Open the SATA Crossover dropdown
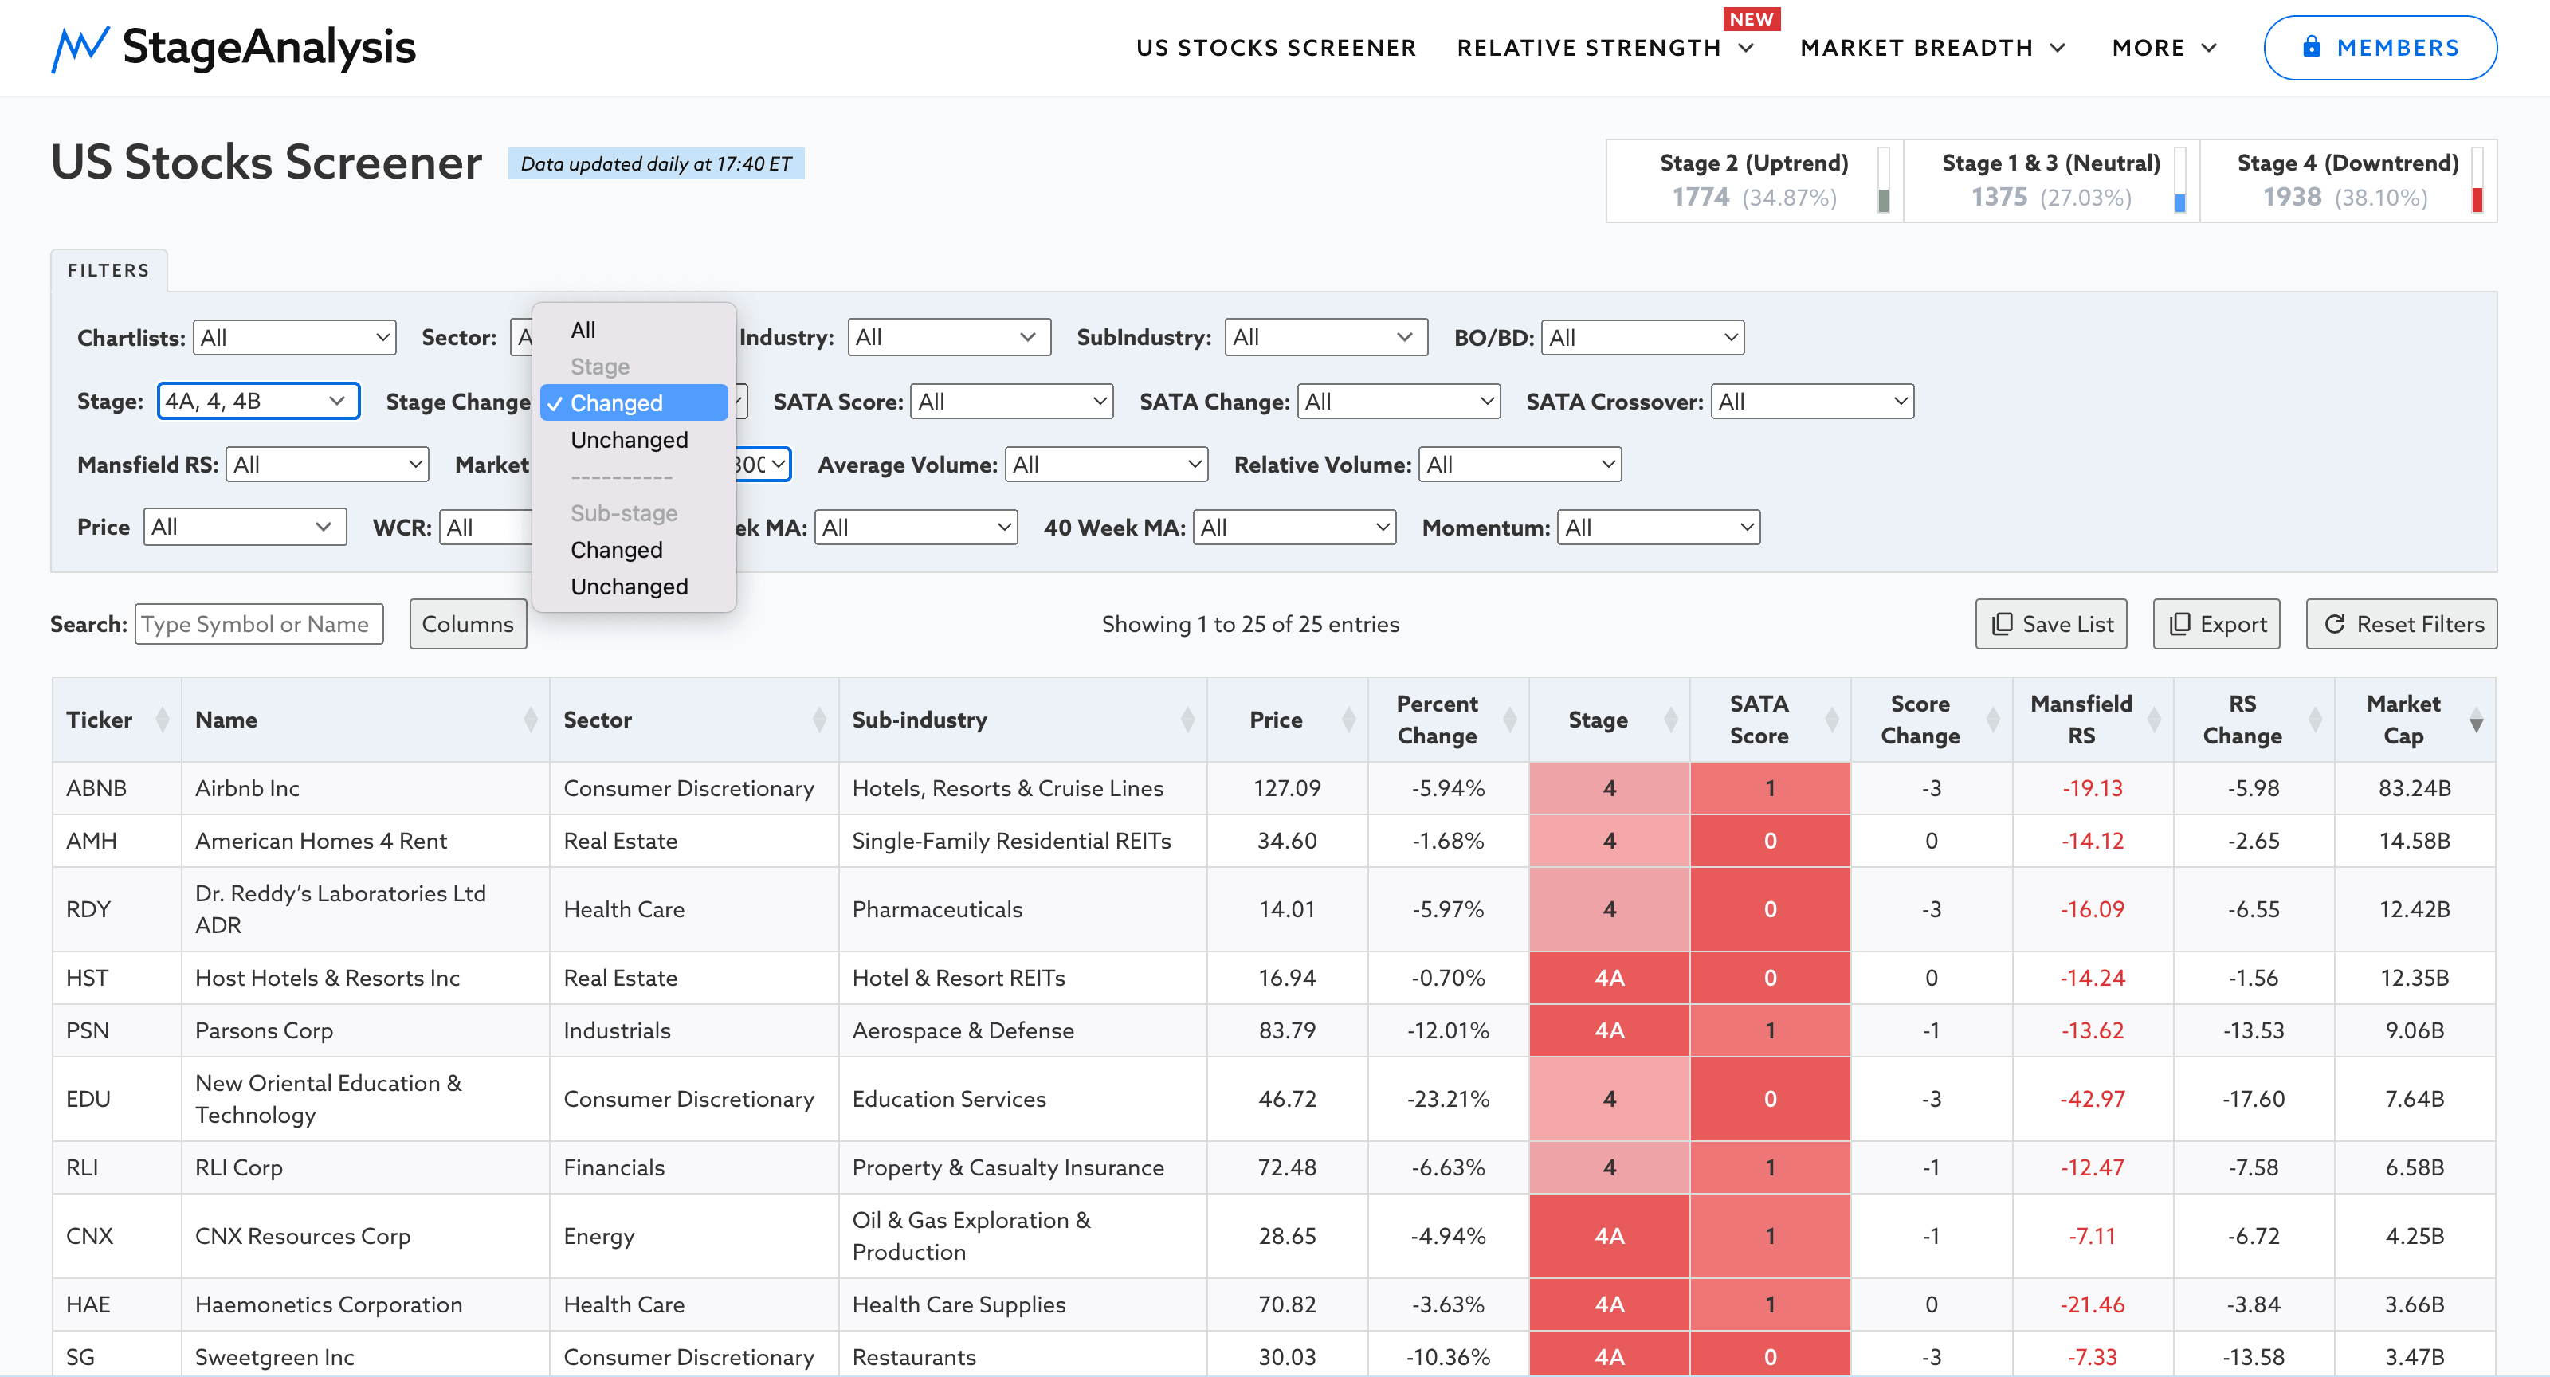 pyautogui.click(x=1813, y=401)
